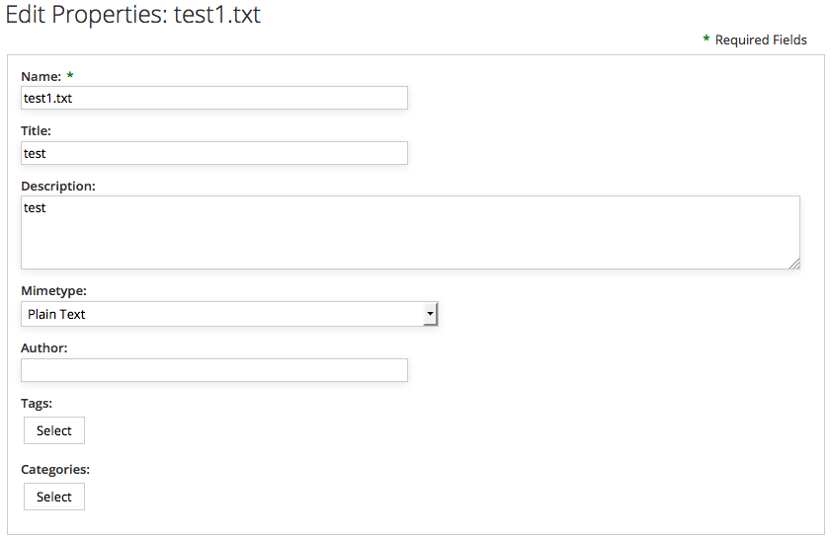This screenshot has width=832, height=538.
Task: Click the green asterisk before Required Fields
Action: click(x=707, y=39)
